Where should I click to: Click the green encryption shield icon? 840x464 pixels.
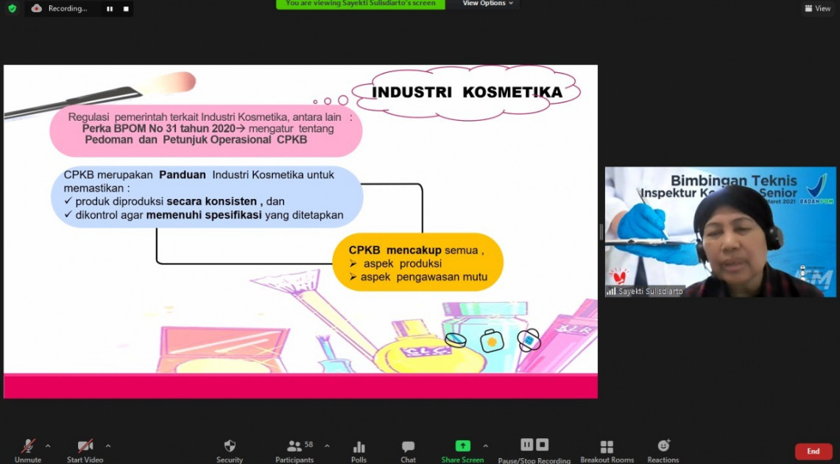pyautogui.click(x=12, y=8)
